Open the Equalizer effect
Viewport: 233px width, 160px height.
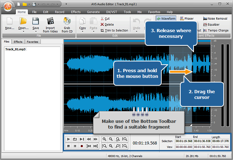pos(211,25)
